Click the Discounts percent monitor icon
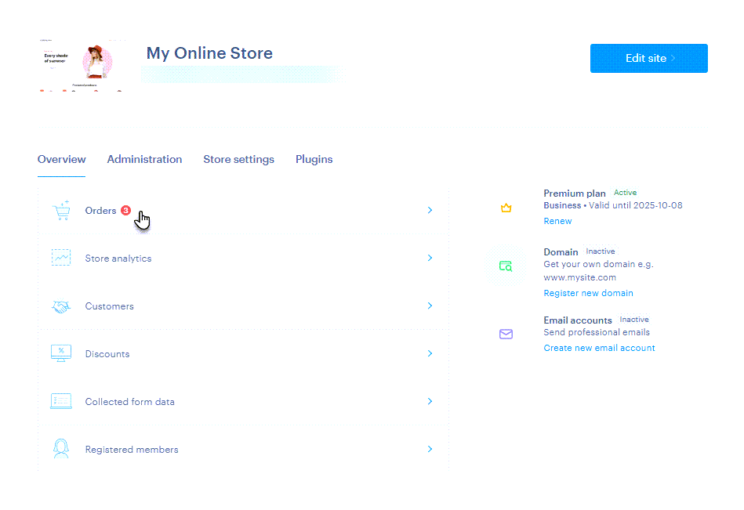The width and height of the screenshot is (744, 510). click(x=61, y=353)
